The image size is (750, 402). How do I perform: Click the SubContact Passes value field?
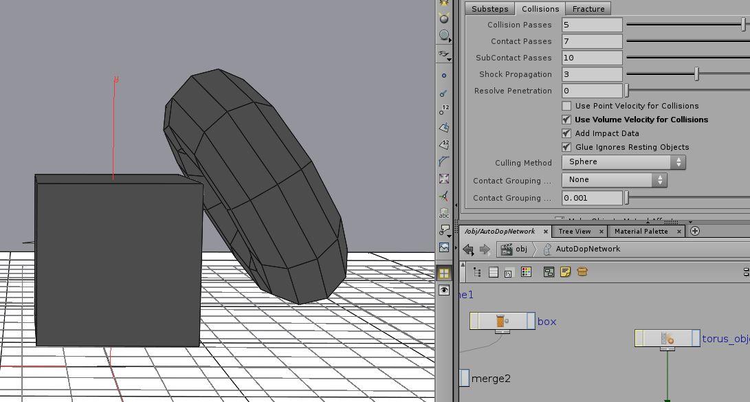[x=592, y=58]
